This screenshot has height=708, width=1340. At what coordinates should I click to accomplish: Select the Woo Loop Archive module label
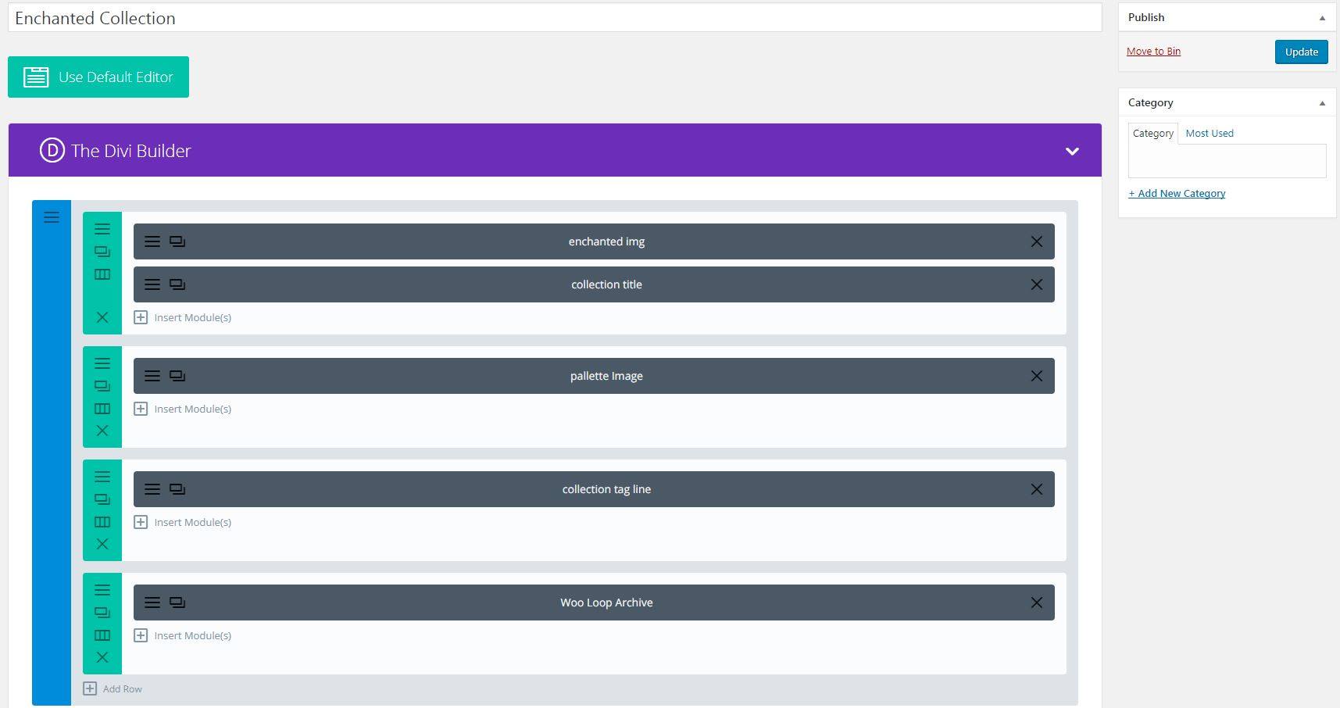click(606, 603)
